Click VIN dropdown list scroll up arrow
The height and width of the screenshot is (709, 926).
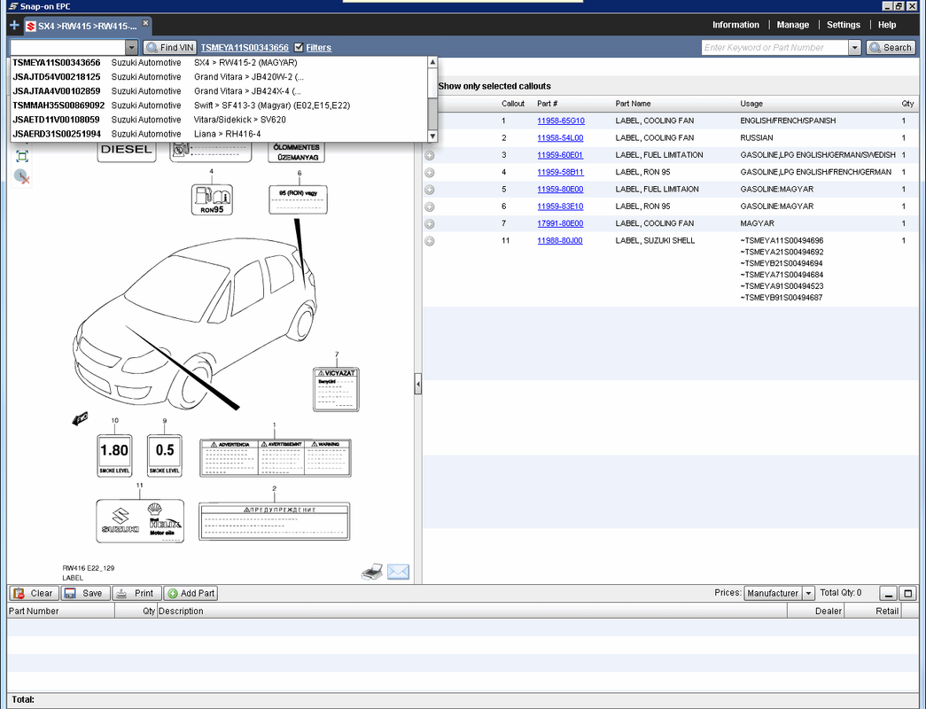tap(432, 62)
